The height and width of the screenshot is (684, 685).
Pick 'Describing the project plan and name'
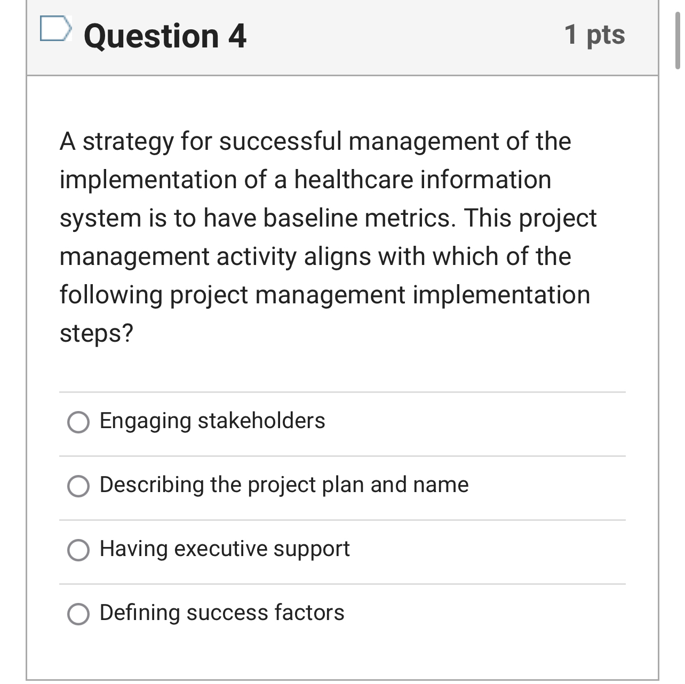[x=79, y=486]
